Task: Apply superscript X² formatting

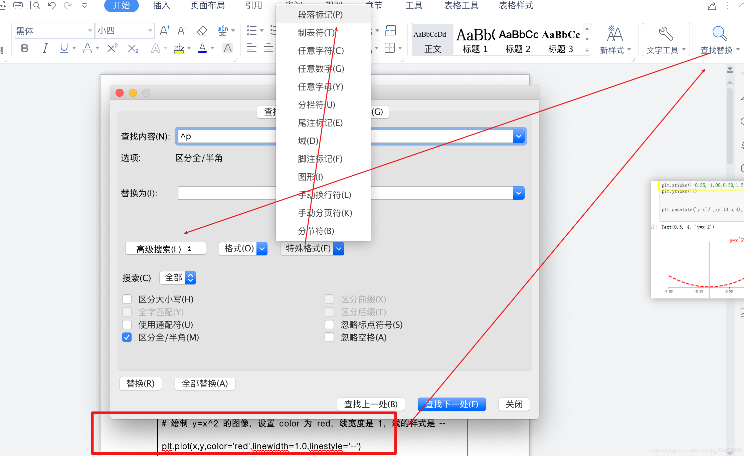Action: pos(112,48)
